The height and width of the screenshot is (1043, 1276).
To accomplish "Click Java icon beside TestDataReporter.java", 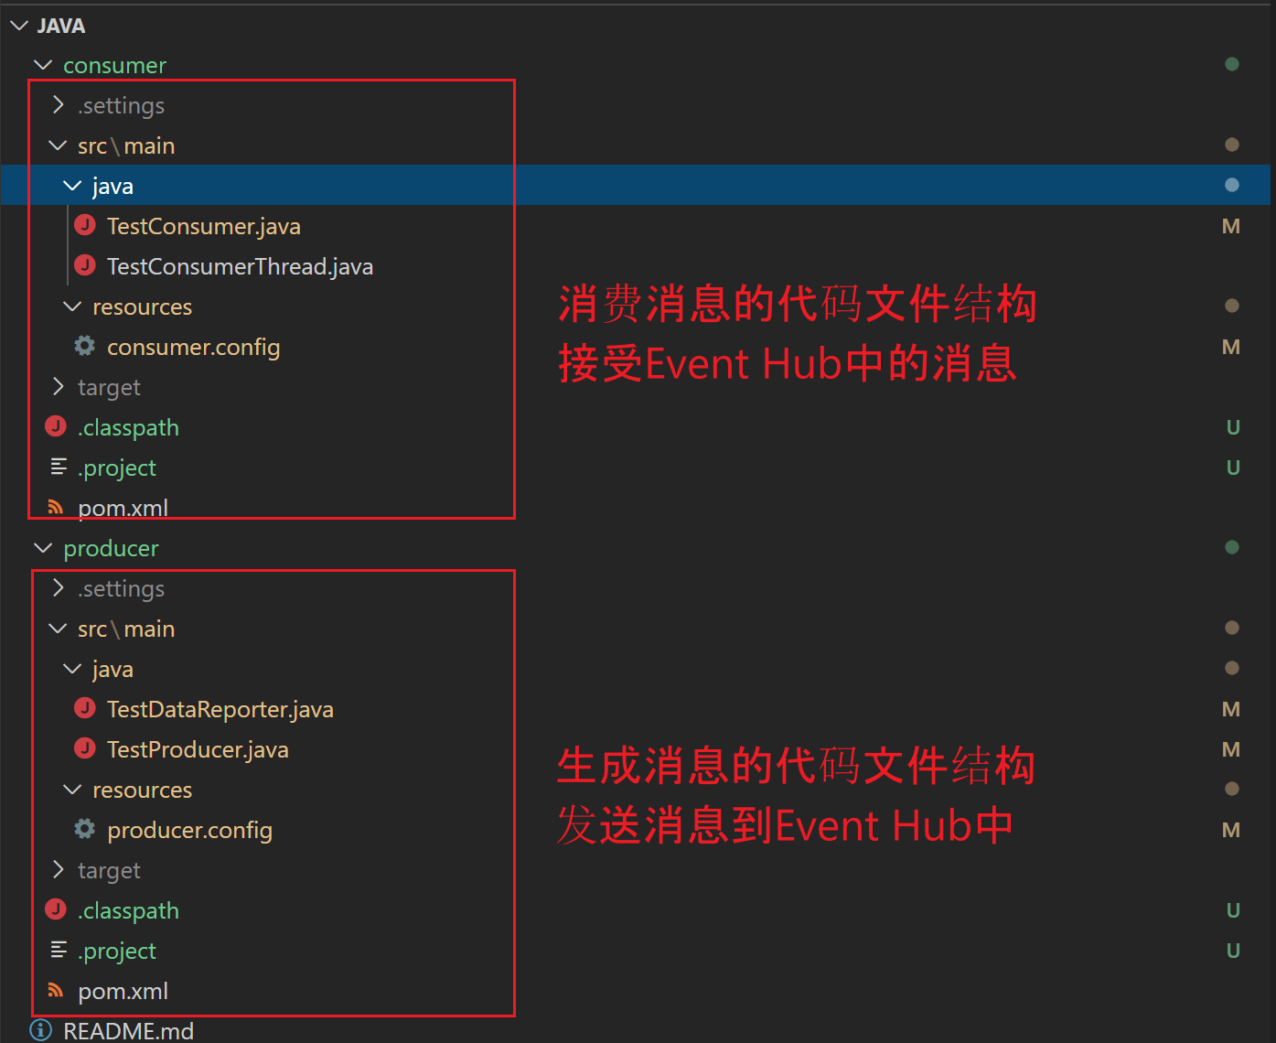I will pyautogui.click(x=85, y=708).
